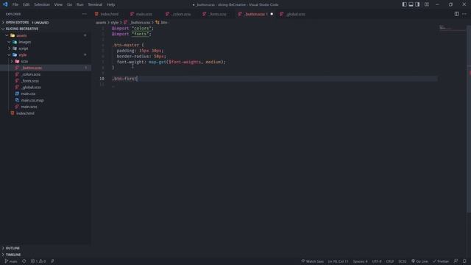Screen dimensions: 471x265
Task: Click the VS Code logo icon
Action: [5, 4]
